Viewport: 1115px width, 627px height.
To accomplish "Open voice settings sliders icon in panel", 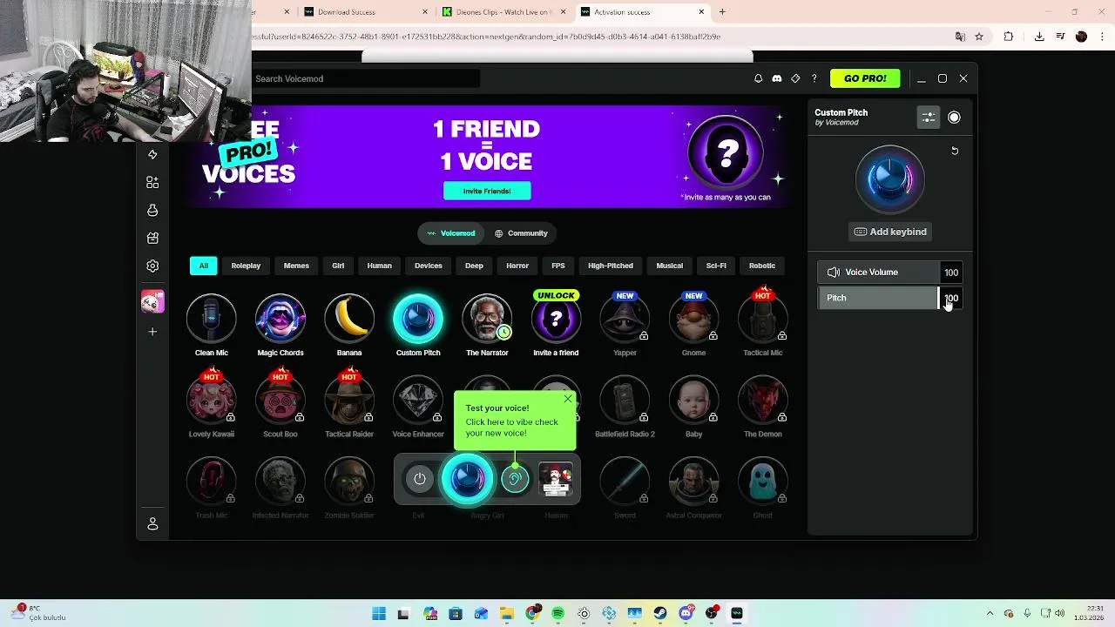I will [x=929, y=118].
